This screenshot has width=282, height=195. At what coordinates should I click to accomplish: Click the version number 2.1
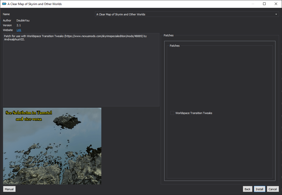19,25
